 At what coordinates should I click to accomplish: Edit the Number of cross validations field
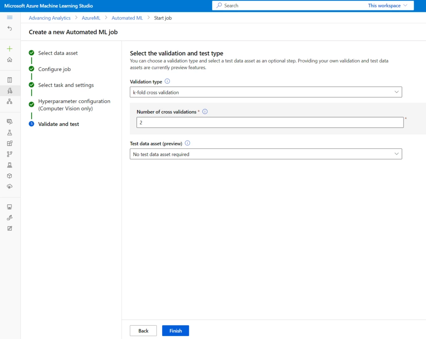coord(270,122)
